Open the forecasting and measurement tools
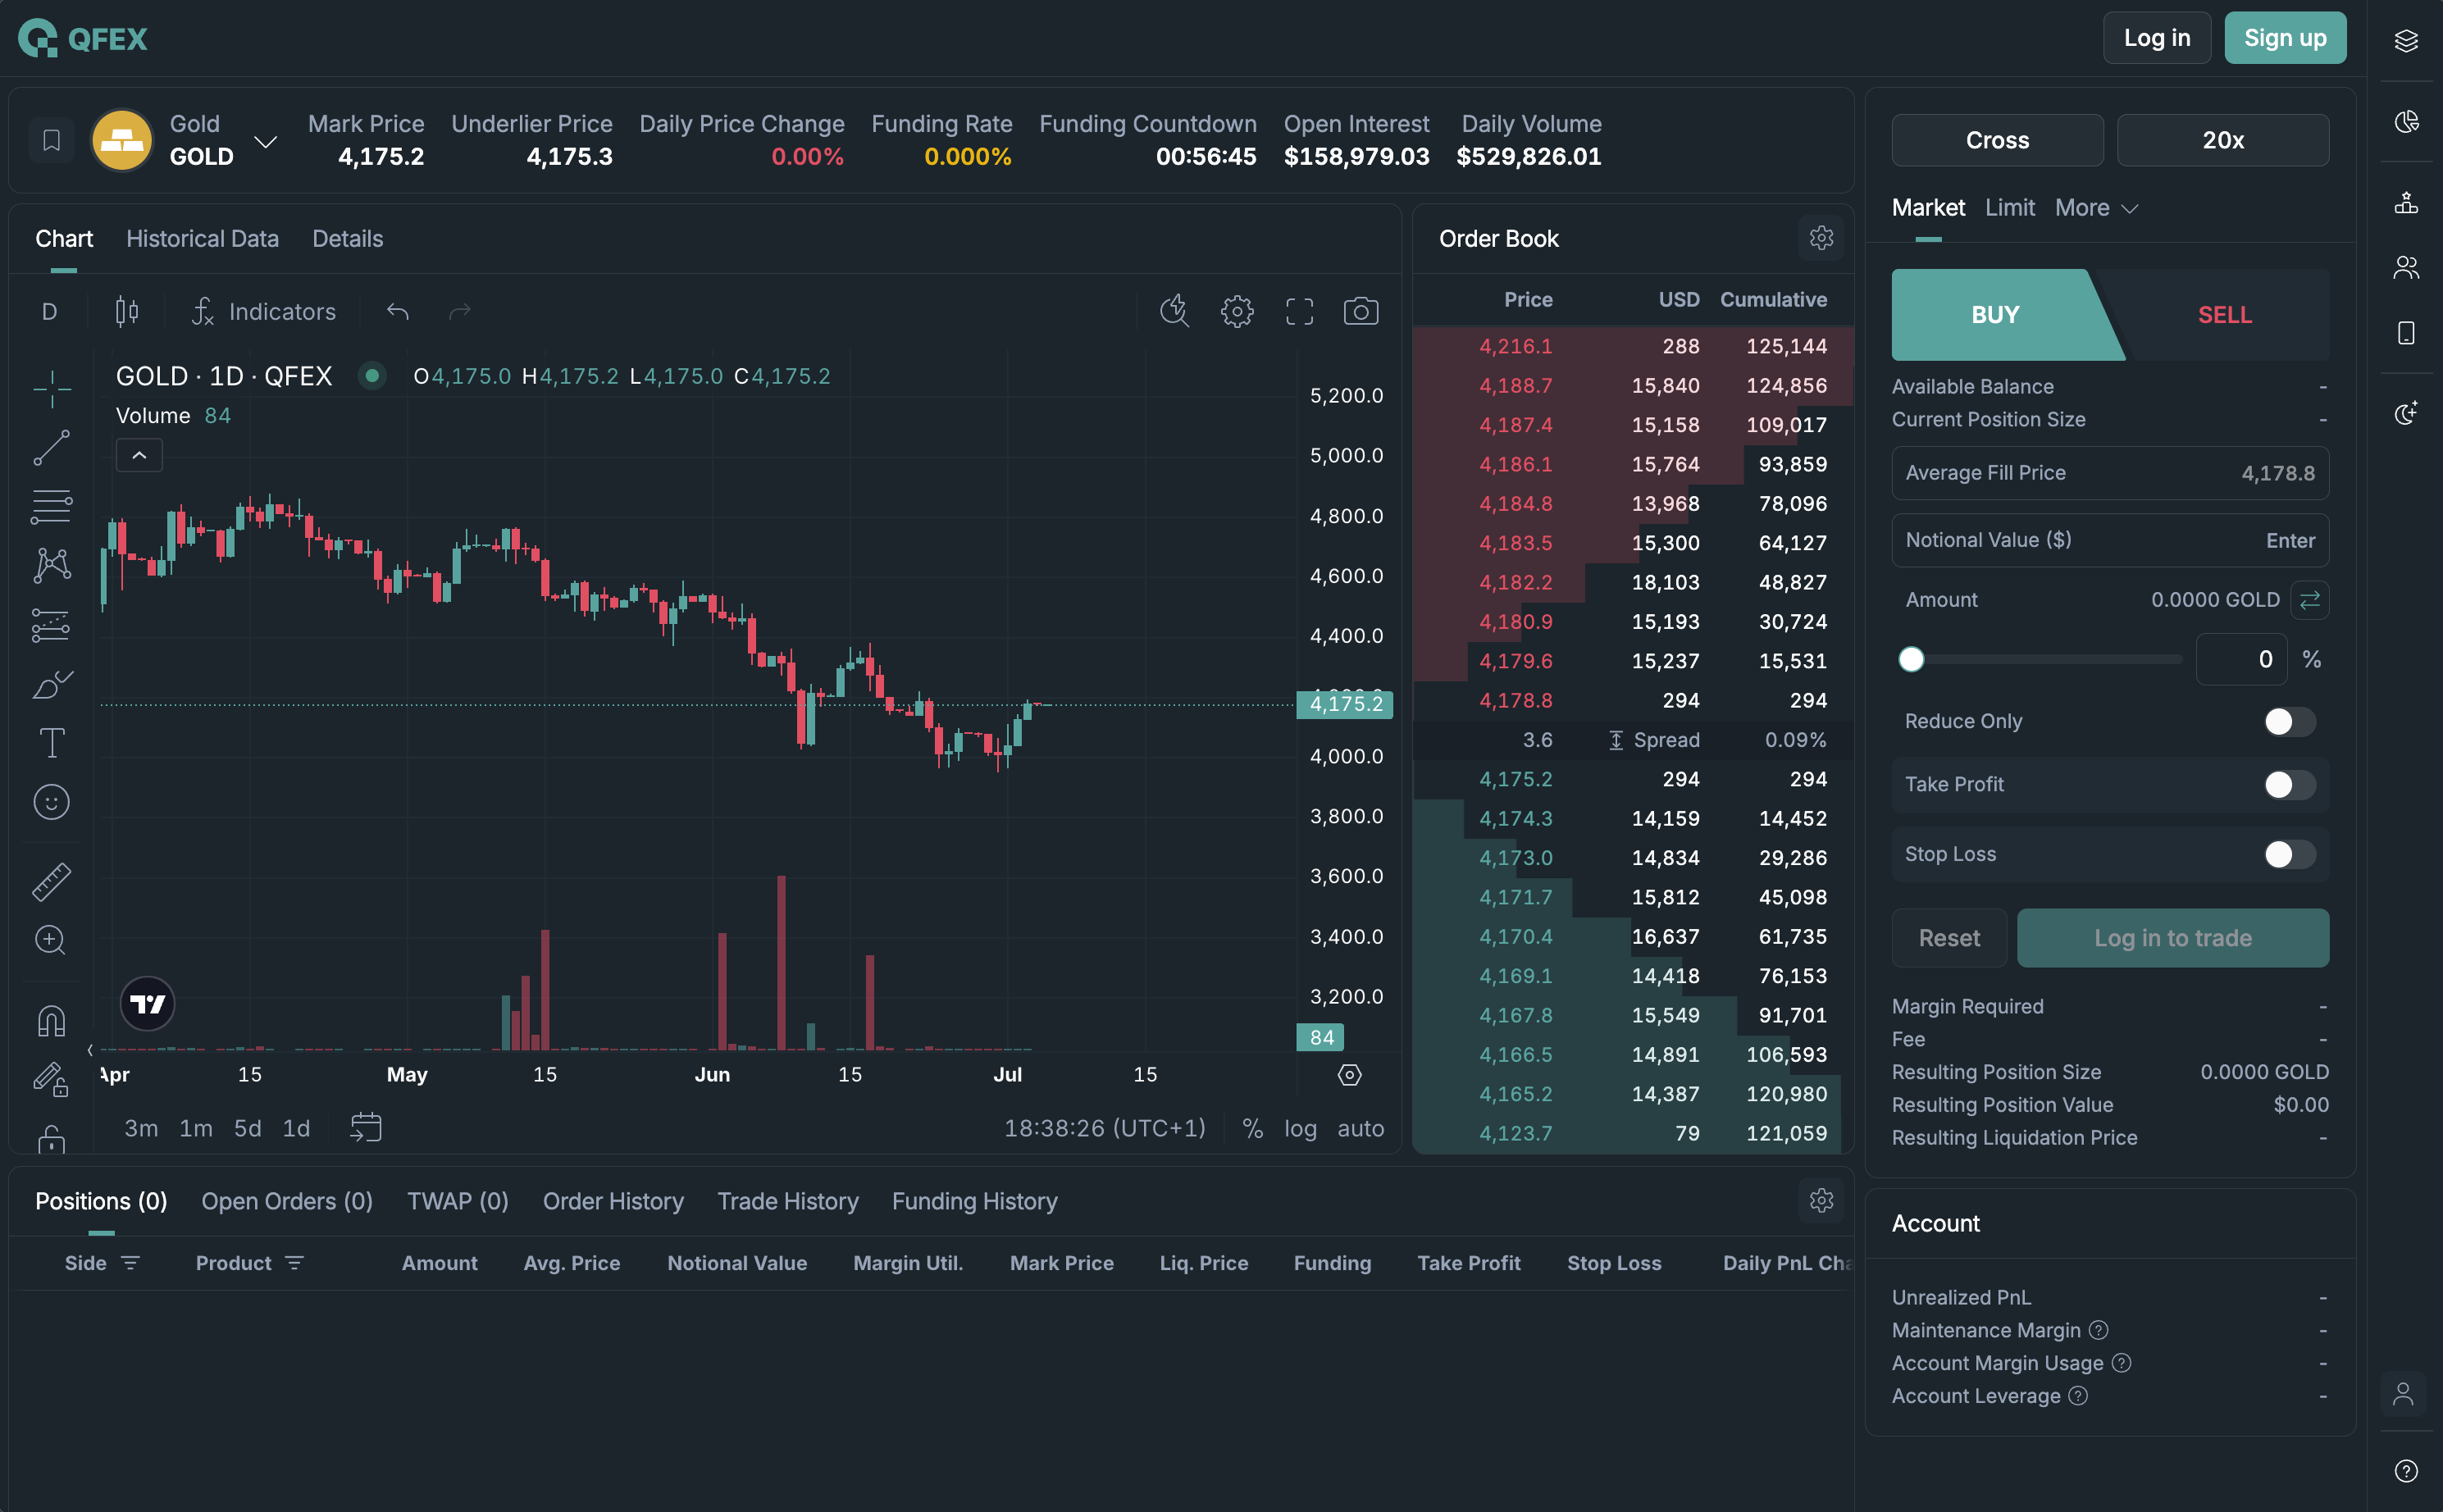Viewport: 2443px width, 1512px height. pos(51,625)
